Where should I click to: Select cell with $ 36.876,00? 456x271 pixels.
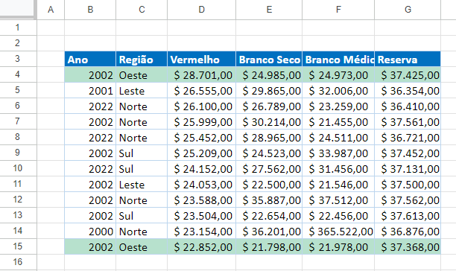(x=408, y=232)
